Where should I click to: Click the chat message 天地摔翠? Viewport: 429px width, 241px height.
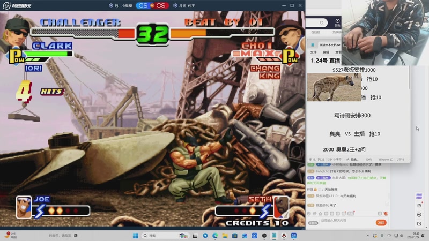(x=331, y=189)
